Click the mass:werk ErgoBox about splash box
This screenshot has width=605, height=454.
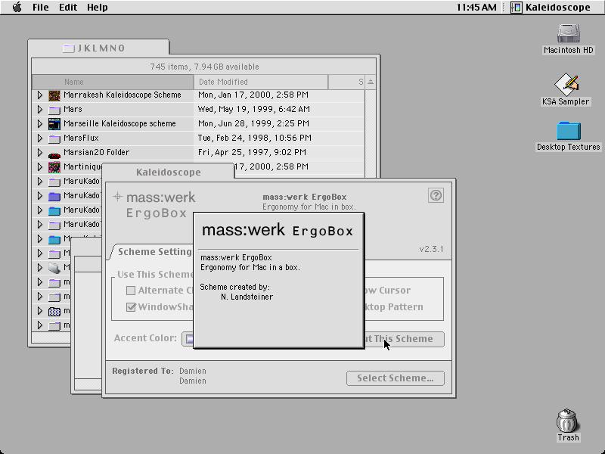[278, 281]
